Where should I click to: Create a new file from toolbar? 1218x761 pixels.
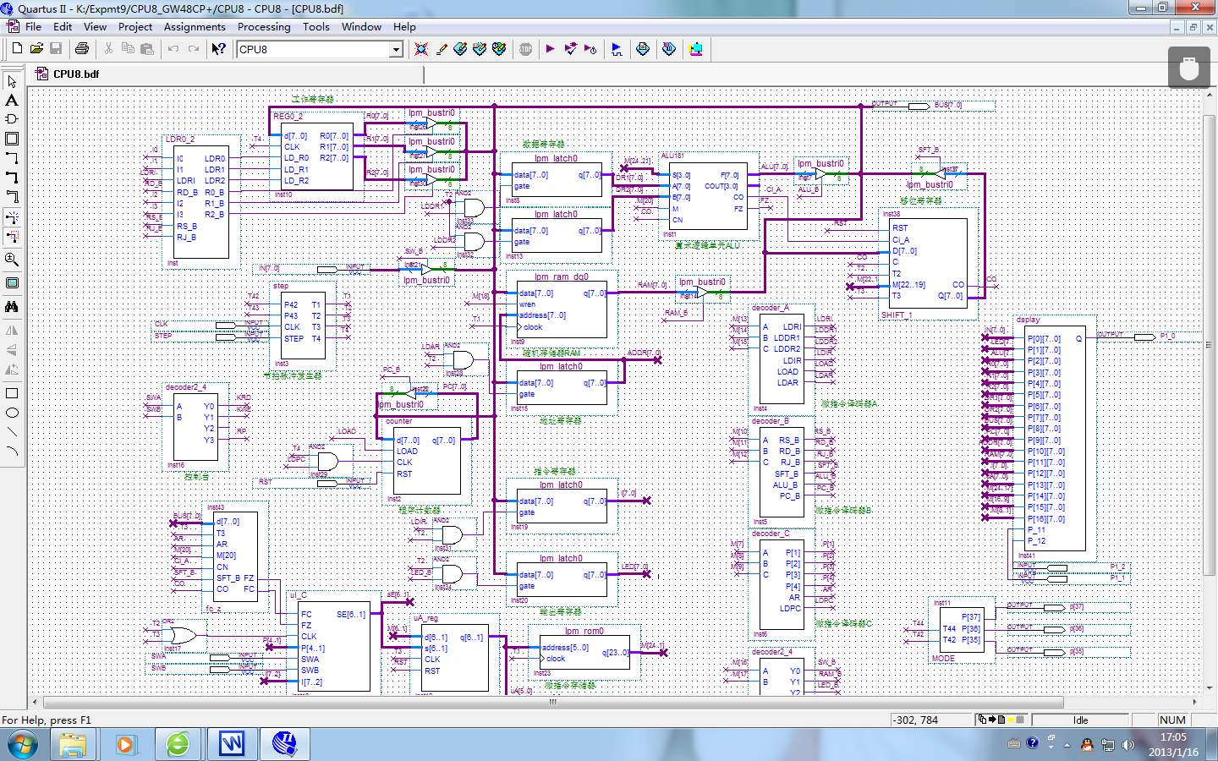(17, 49)
